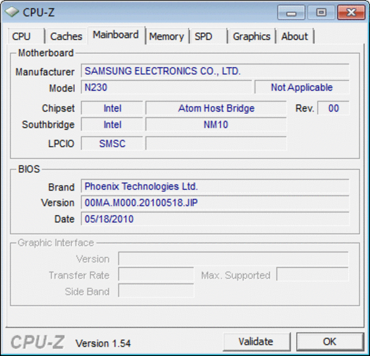The height and width of the screenshot is (356, 370).
Task: Click the Transfer Rate field
Action: (156, 274)
